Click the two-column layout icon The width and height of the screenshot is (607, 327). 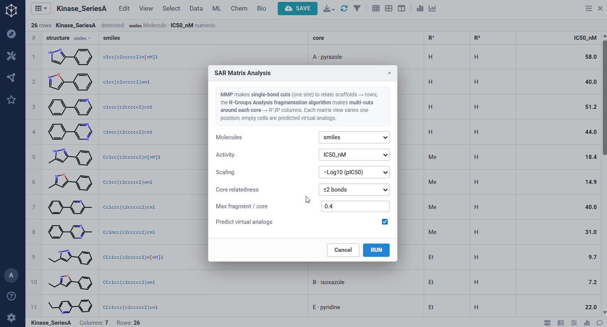(402, 8)
